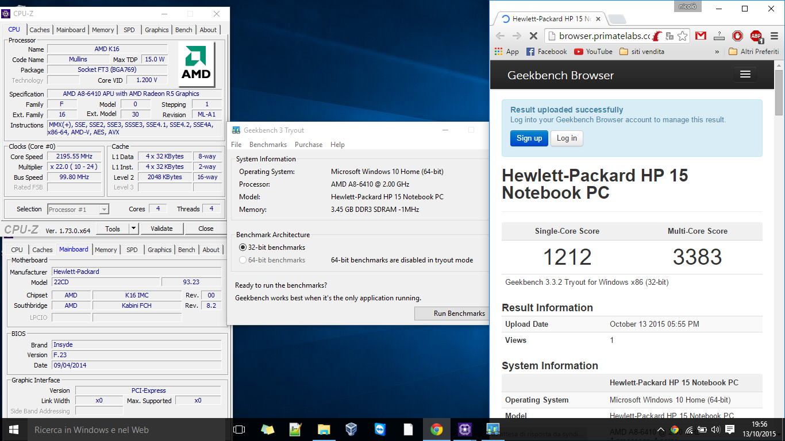
Task: Open the Gmail extension icon in Chrome
Action: (x=701, y=36)
